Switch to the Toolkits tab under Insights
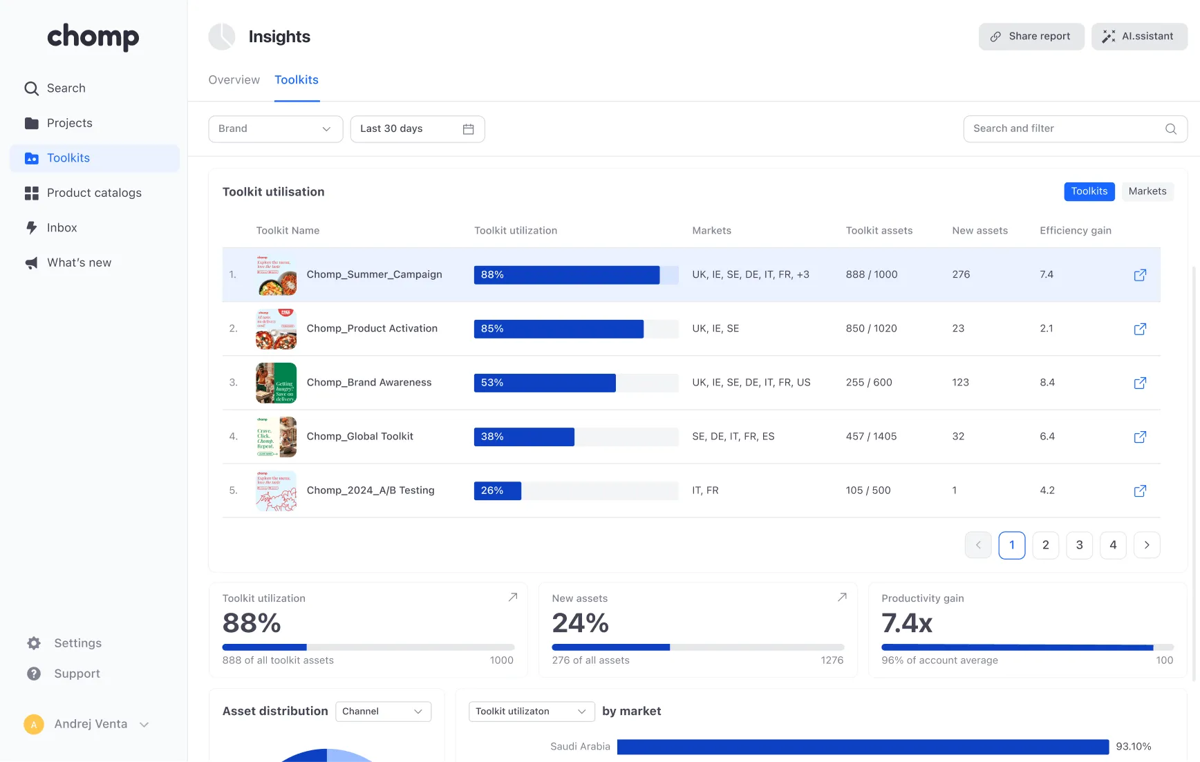Image resolution: width=1200 pixels, height=762 pixels. (x=297, y=80)
